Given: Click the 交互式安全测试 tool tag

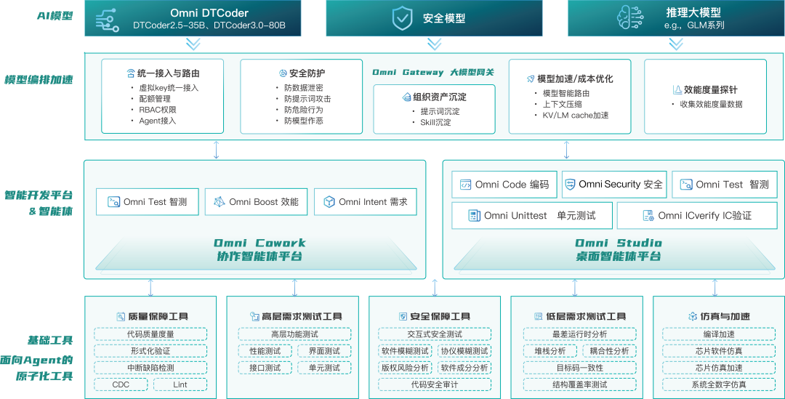Looking at the screenshot, I should [x=435, y=334].
